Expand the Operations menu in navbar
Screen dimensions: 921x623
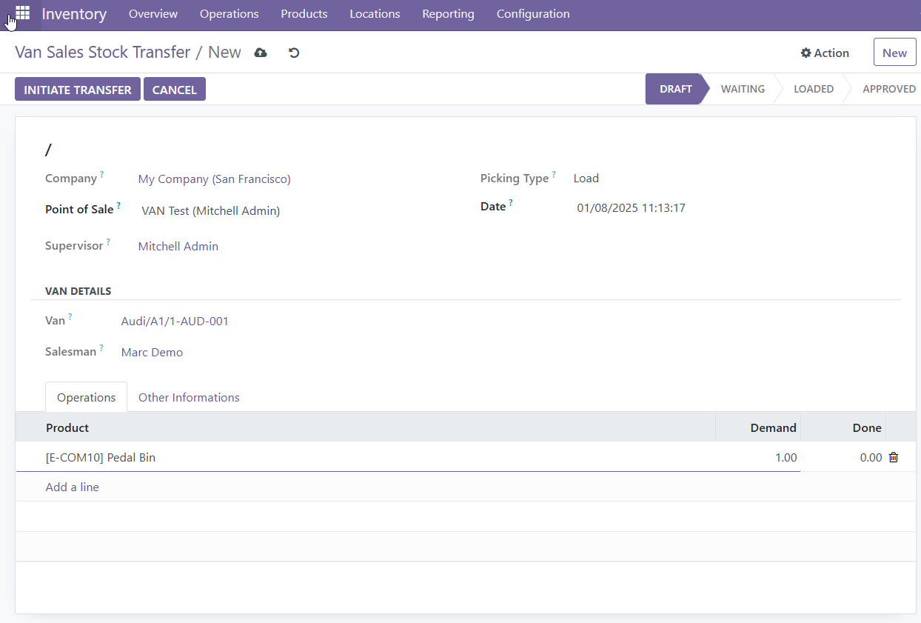click(229, 14)
